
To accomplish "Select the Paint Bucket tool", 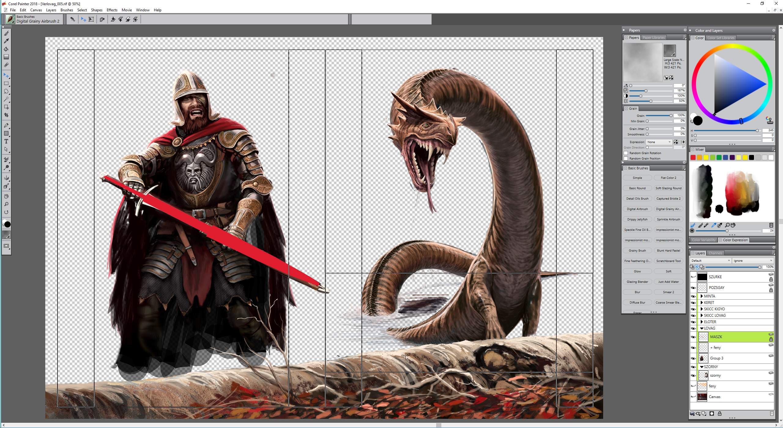I will click(6, 49).
